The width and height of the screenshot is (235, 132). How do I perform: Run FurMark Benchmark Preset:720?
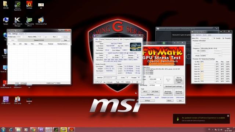pos(179,92)
